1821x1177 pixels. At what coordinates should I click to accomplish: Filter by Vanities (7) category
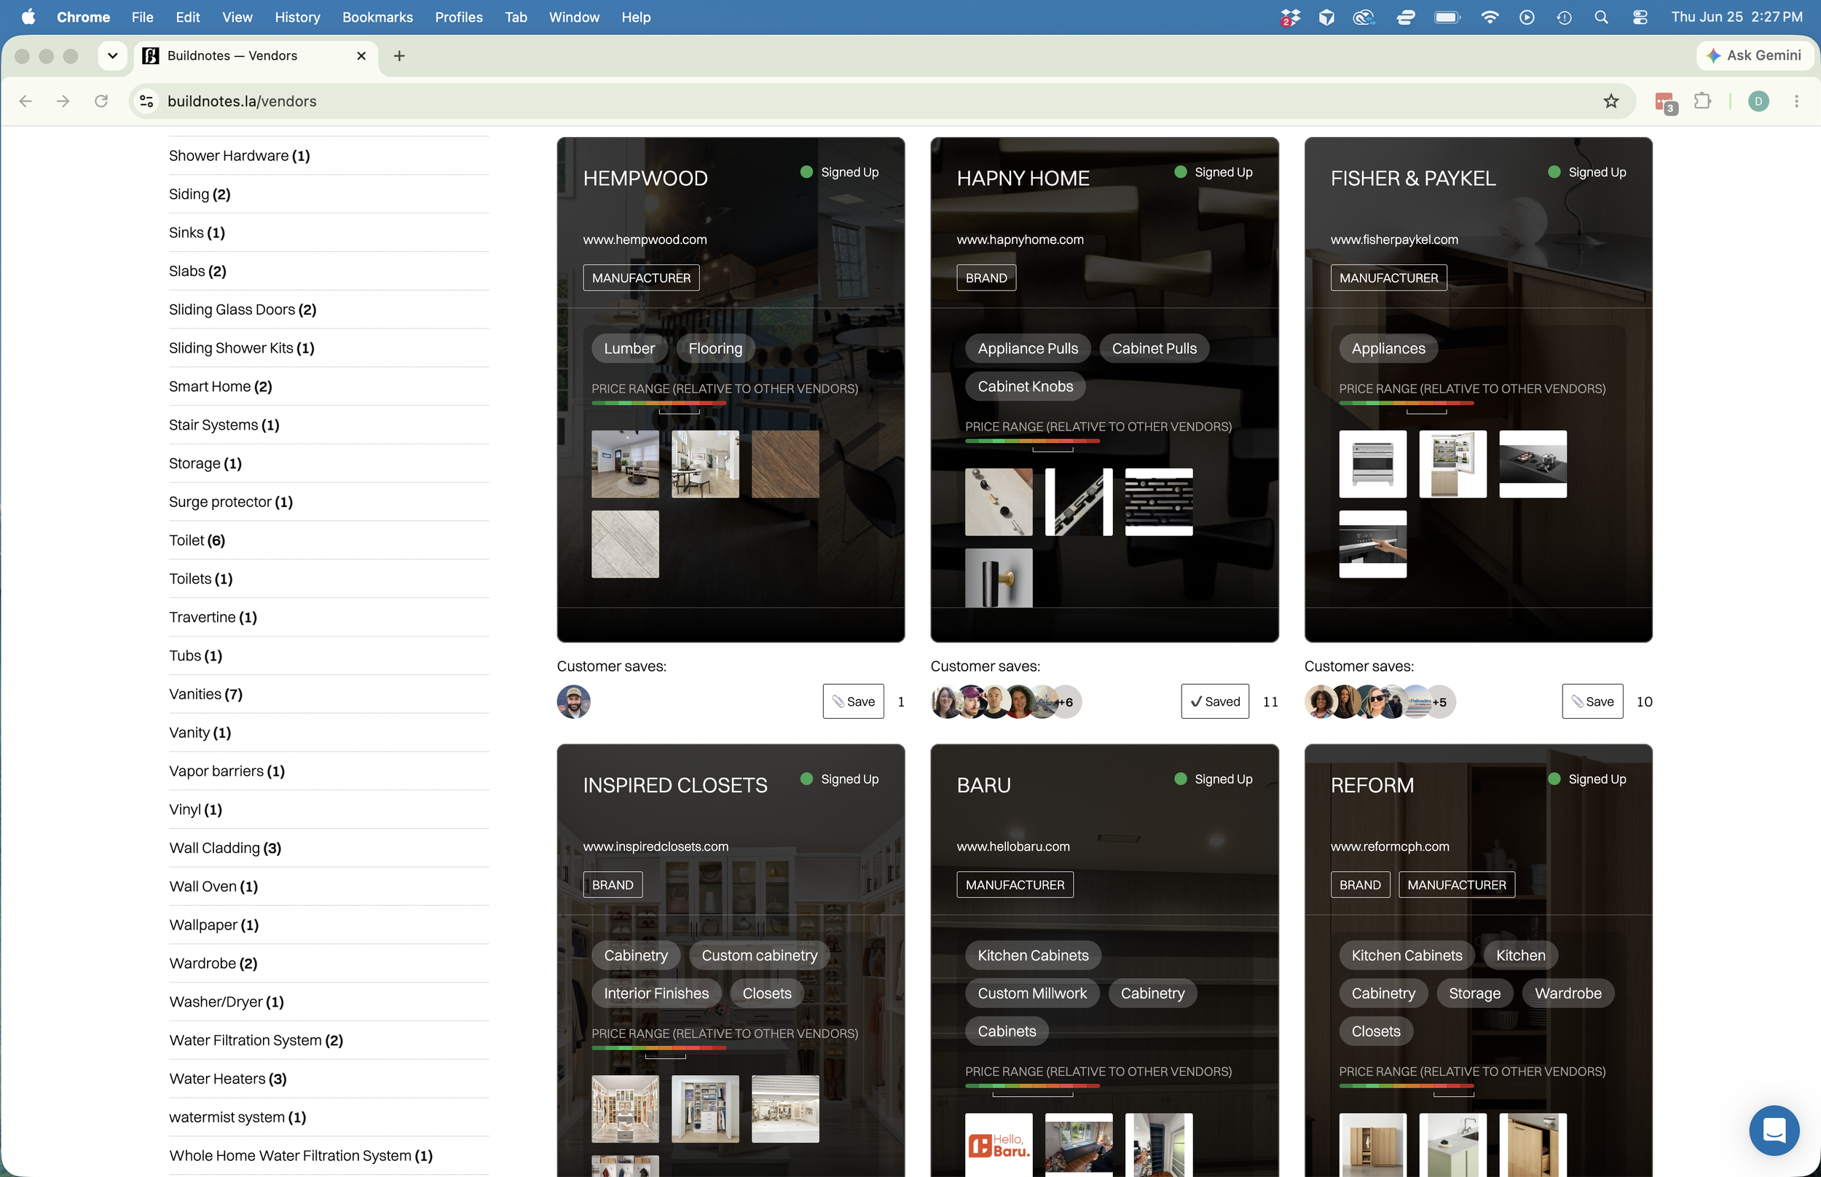click(205, 694)
